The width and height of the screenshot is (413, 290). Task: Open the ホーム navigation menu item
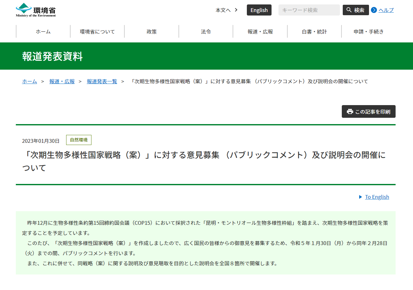pyautogui.click(x=43, y=32)
